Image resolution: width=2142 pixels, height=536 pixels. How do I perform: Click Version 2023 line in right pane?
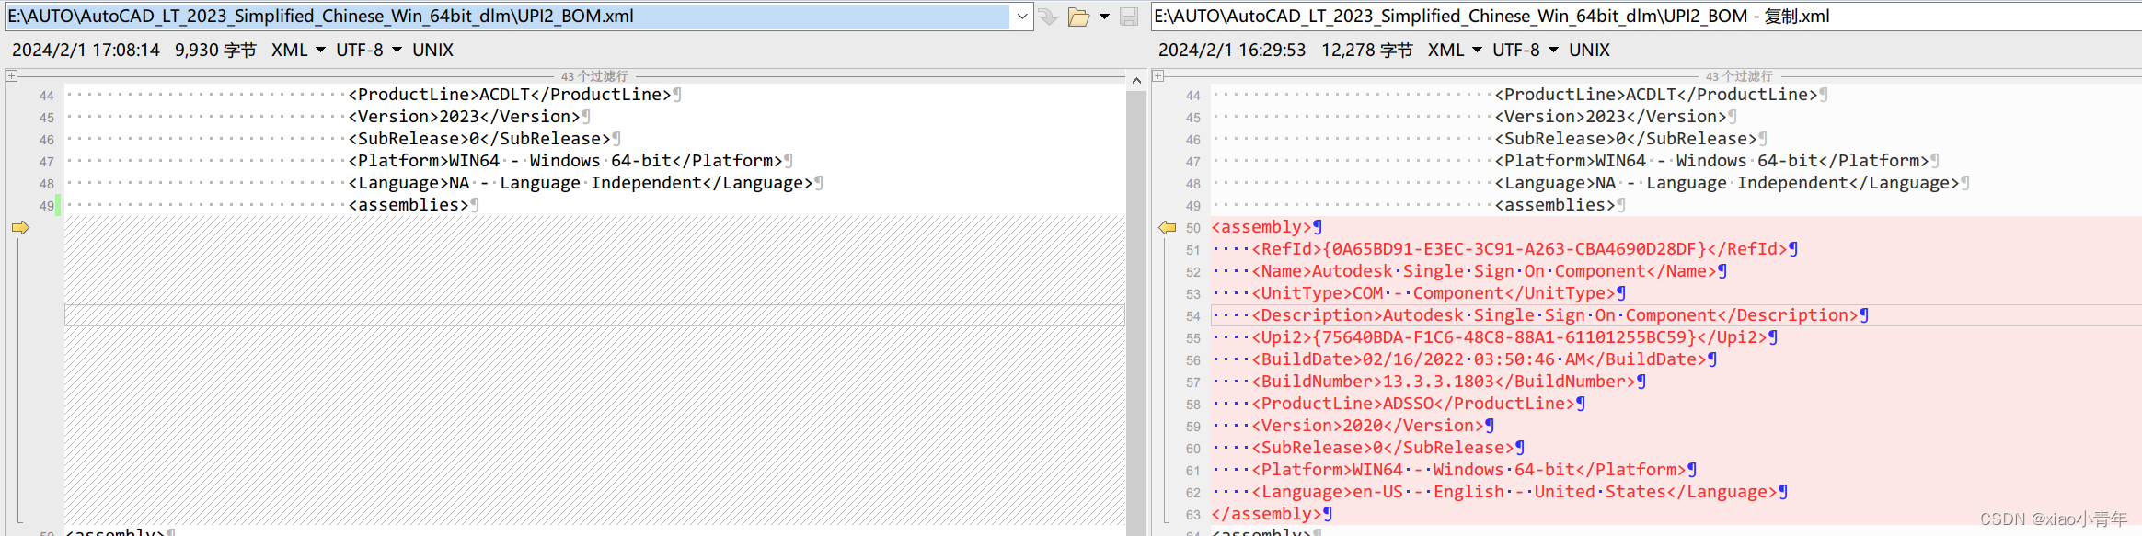point(1610,117)
